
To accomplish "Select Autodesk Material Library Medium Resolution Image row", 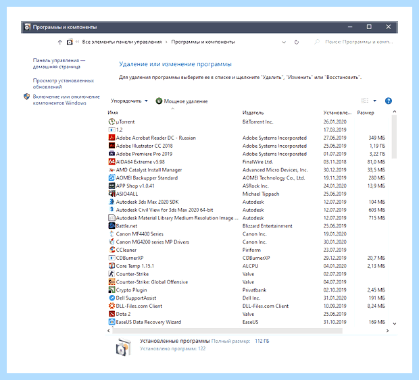I will coord(247,218).
